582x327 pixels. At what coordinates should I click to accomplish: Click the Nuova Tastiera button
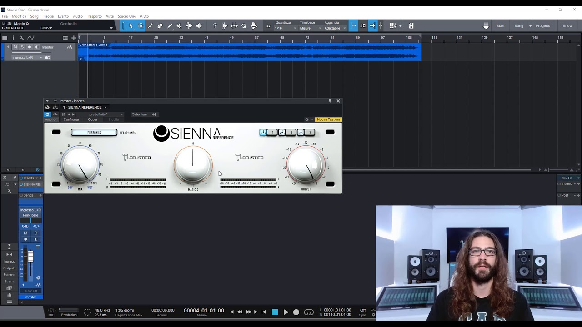click(x=328, y=119)
